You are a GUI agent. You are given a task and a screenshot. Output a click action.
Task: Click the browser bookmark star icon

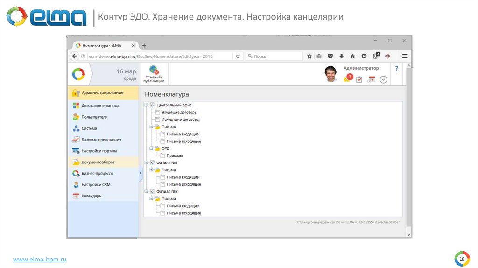point(309,56)
